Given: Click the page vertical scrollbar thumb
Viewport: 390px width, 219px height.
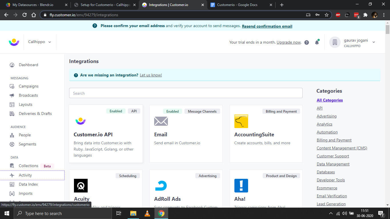Looking at the screenshot, I should point(387,29).
